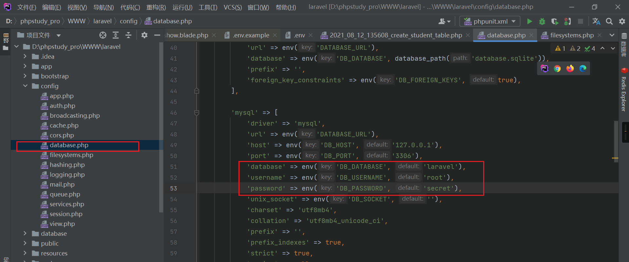Open the Database tool window icon
Viewport: 629px width, 262px height.
[x=624, y=45]
